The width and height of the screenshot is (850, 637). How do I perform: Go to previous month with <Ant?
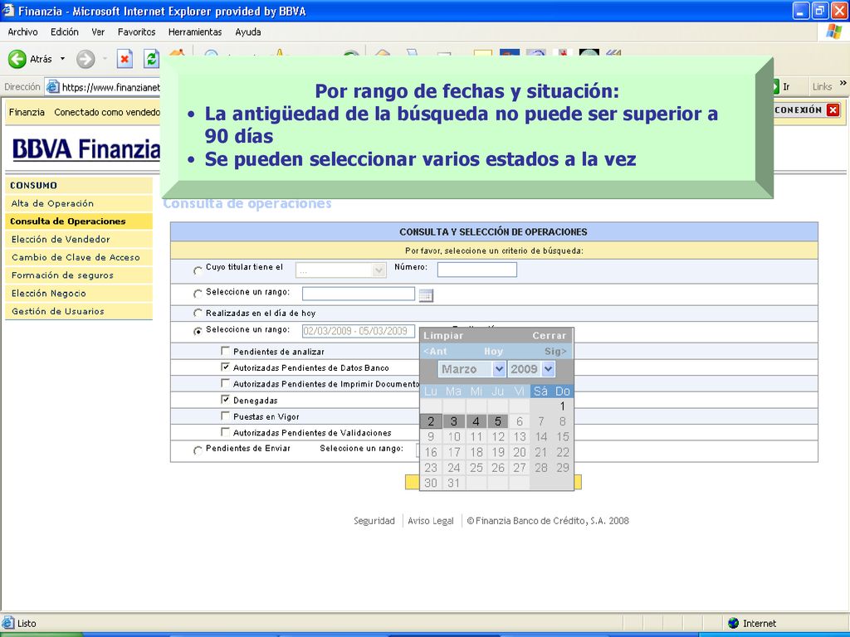tap(435, 352)
